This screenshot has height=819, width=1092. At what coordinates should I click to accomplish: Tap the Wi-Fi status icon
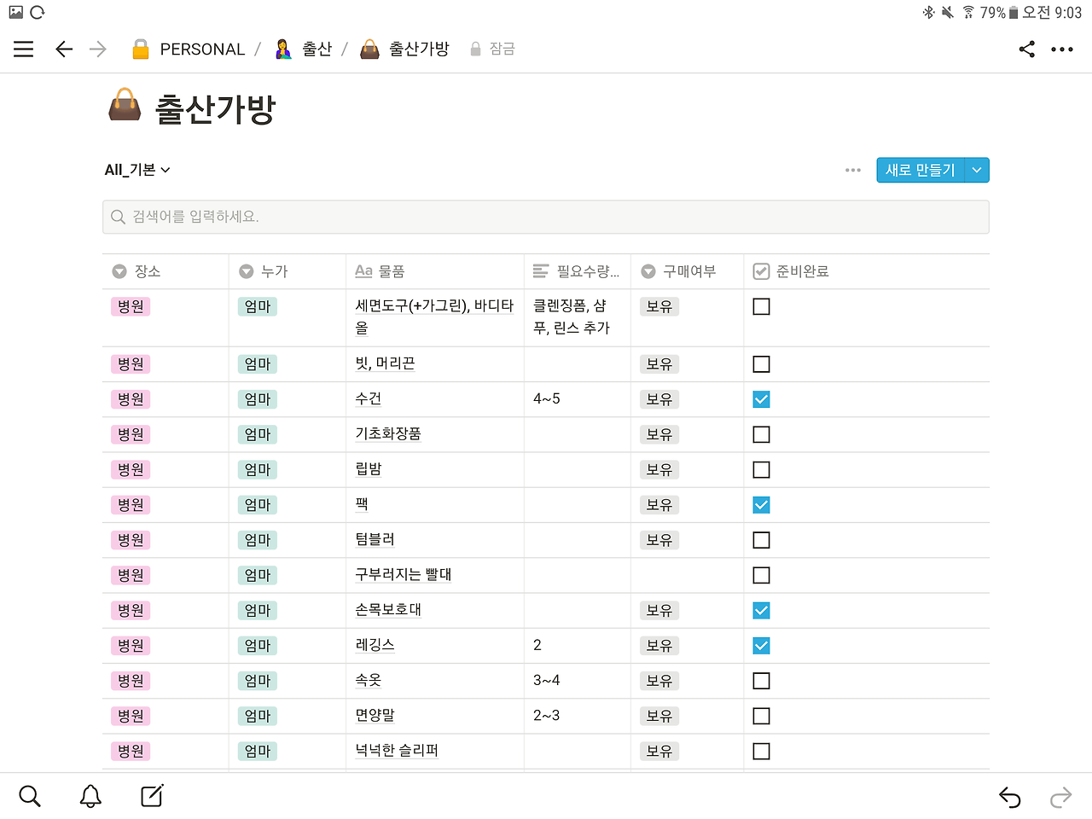pos(968,12)
